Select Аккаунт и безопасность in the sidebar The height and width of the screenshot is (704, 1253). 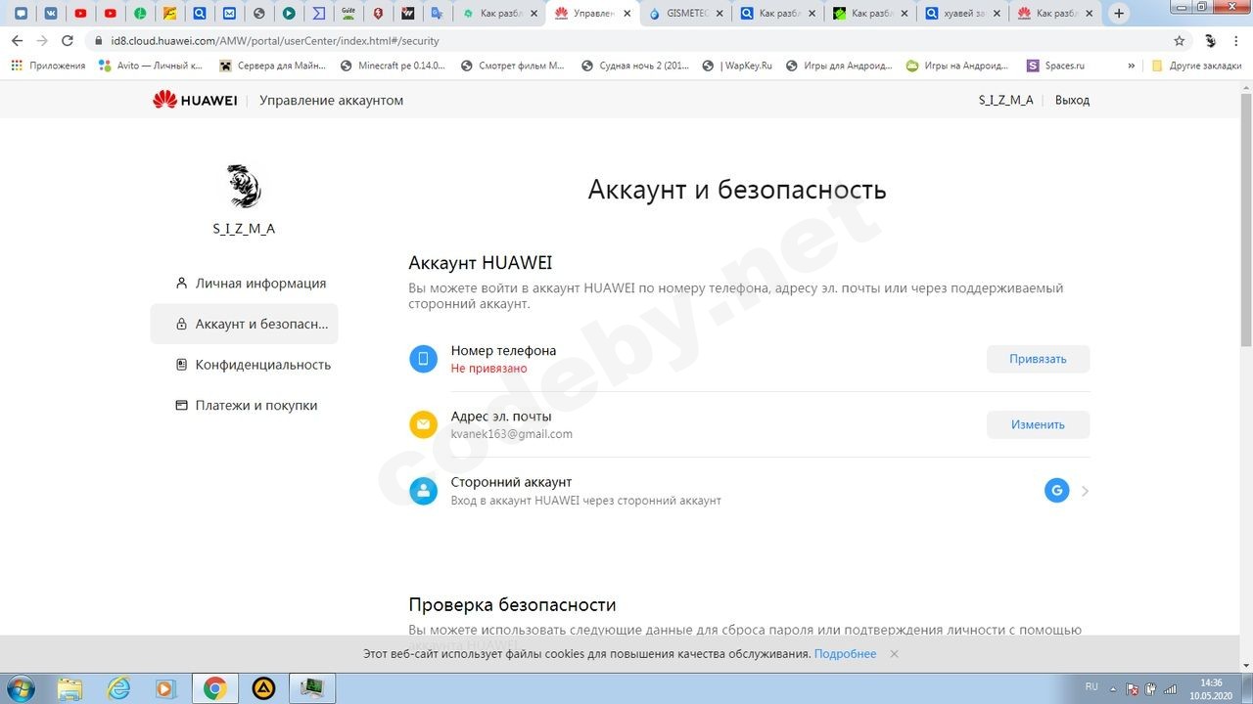(x=244, y=324)
